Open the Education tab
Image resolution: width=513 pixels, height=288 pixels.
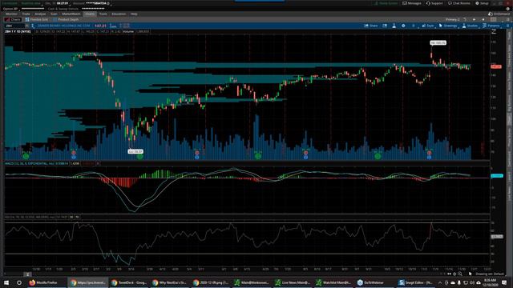point(119,14)
